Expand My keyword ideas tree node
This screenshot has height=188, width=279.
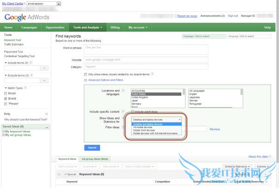coord(4,131)
